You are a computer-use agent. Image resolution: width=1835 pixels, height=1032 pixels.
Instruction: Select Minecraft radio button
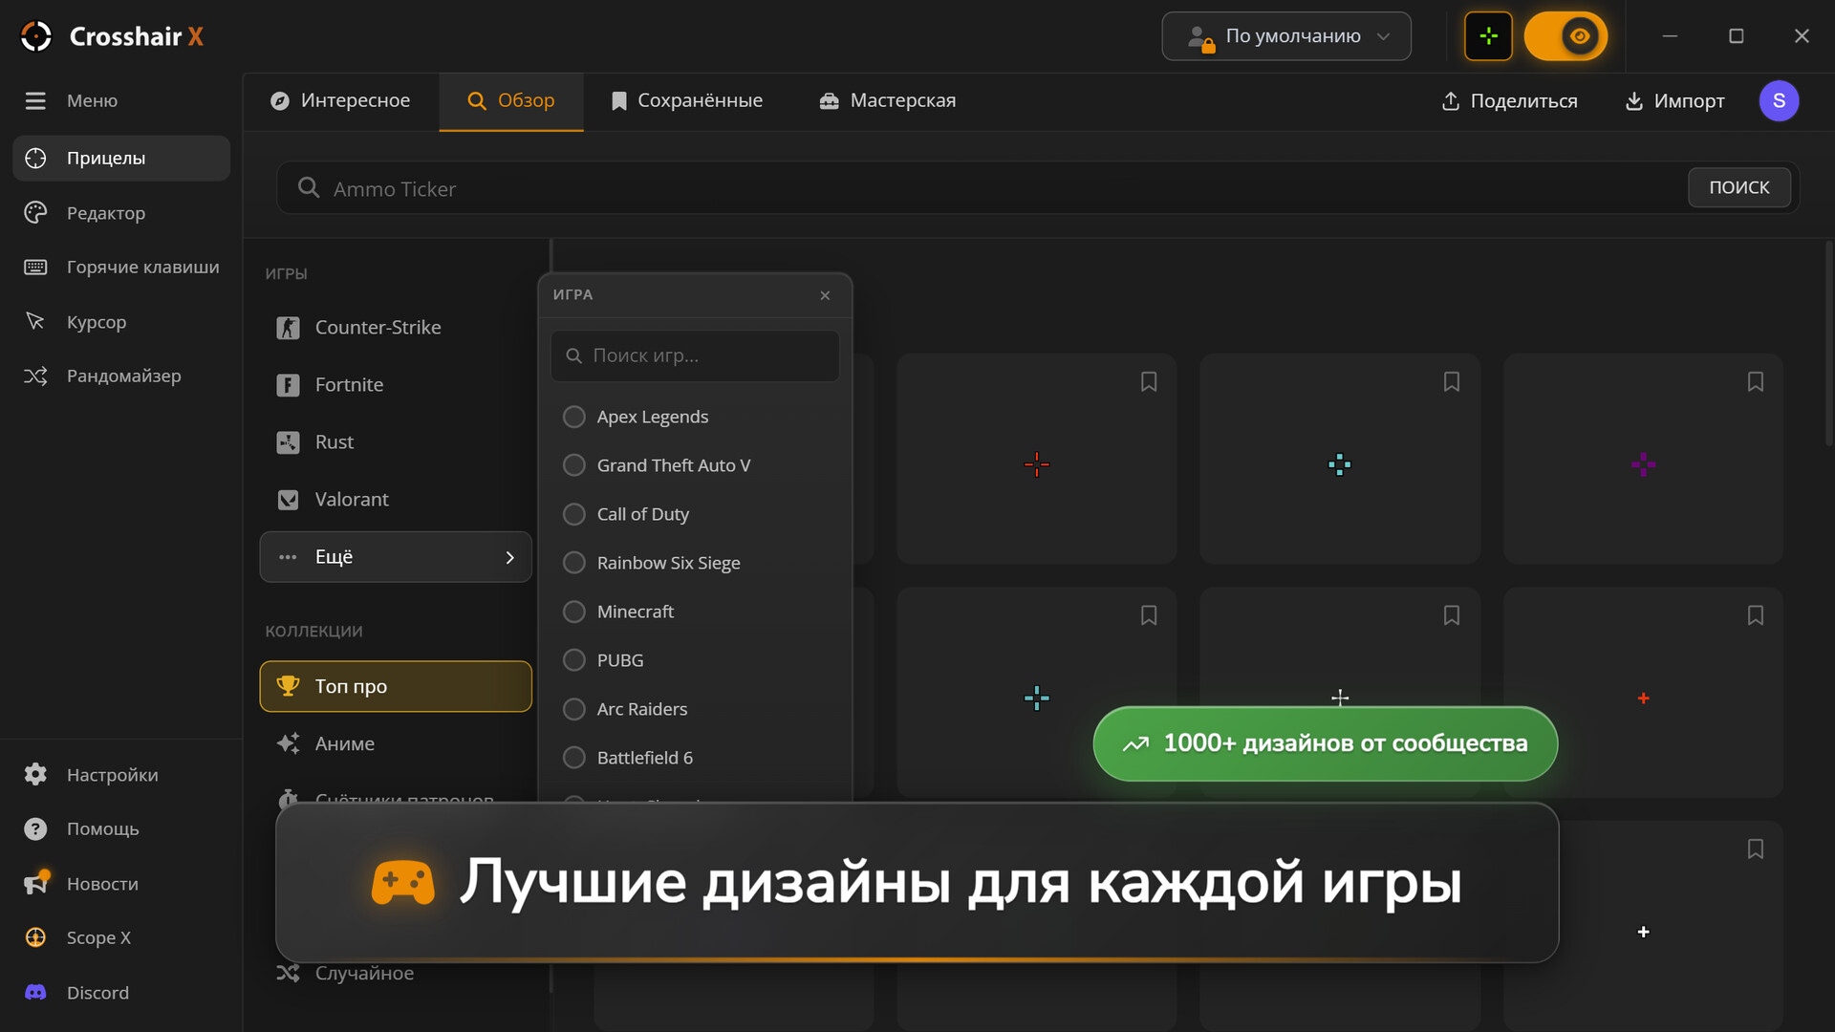click(x=574, y=612)
